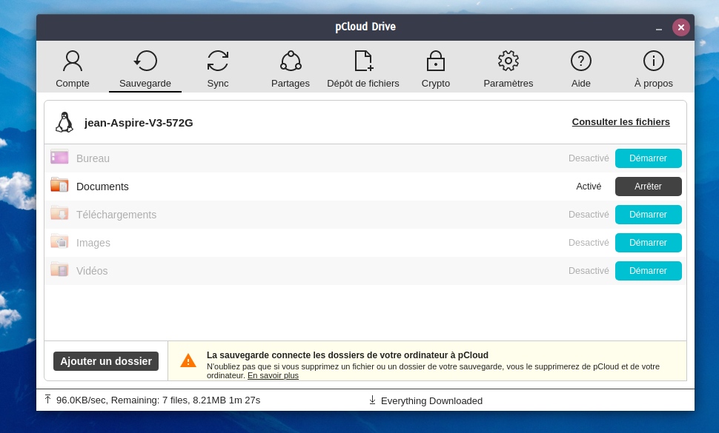Image resolution: width=719 pixels, height=433 pixels.
Task: Click the Aide question mark icon
Action: pyautogui.click(x=581, y=61)
